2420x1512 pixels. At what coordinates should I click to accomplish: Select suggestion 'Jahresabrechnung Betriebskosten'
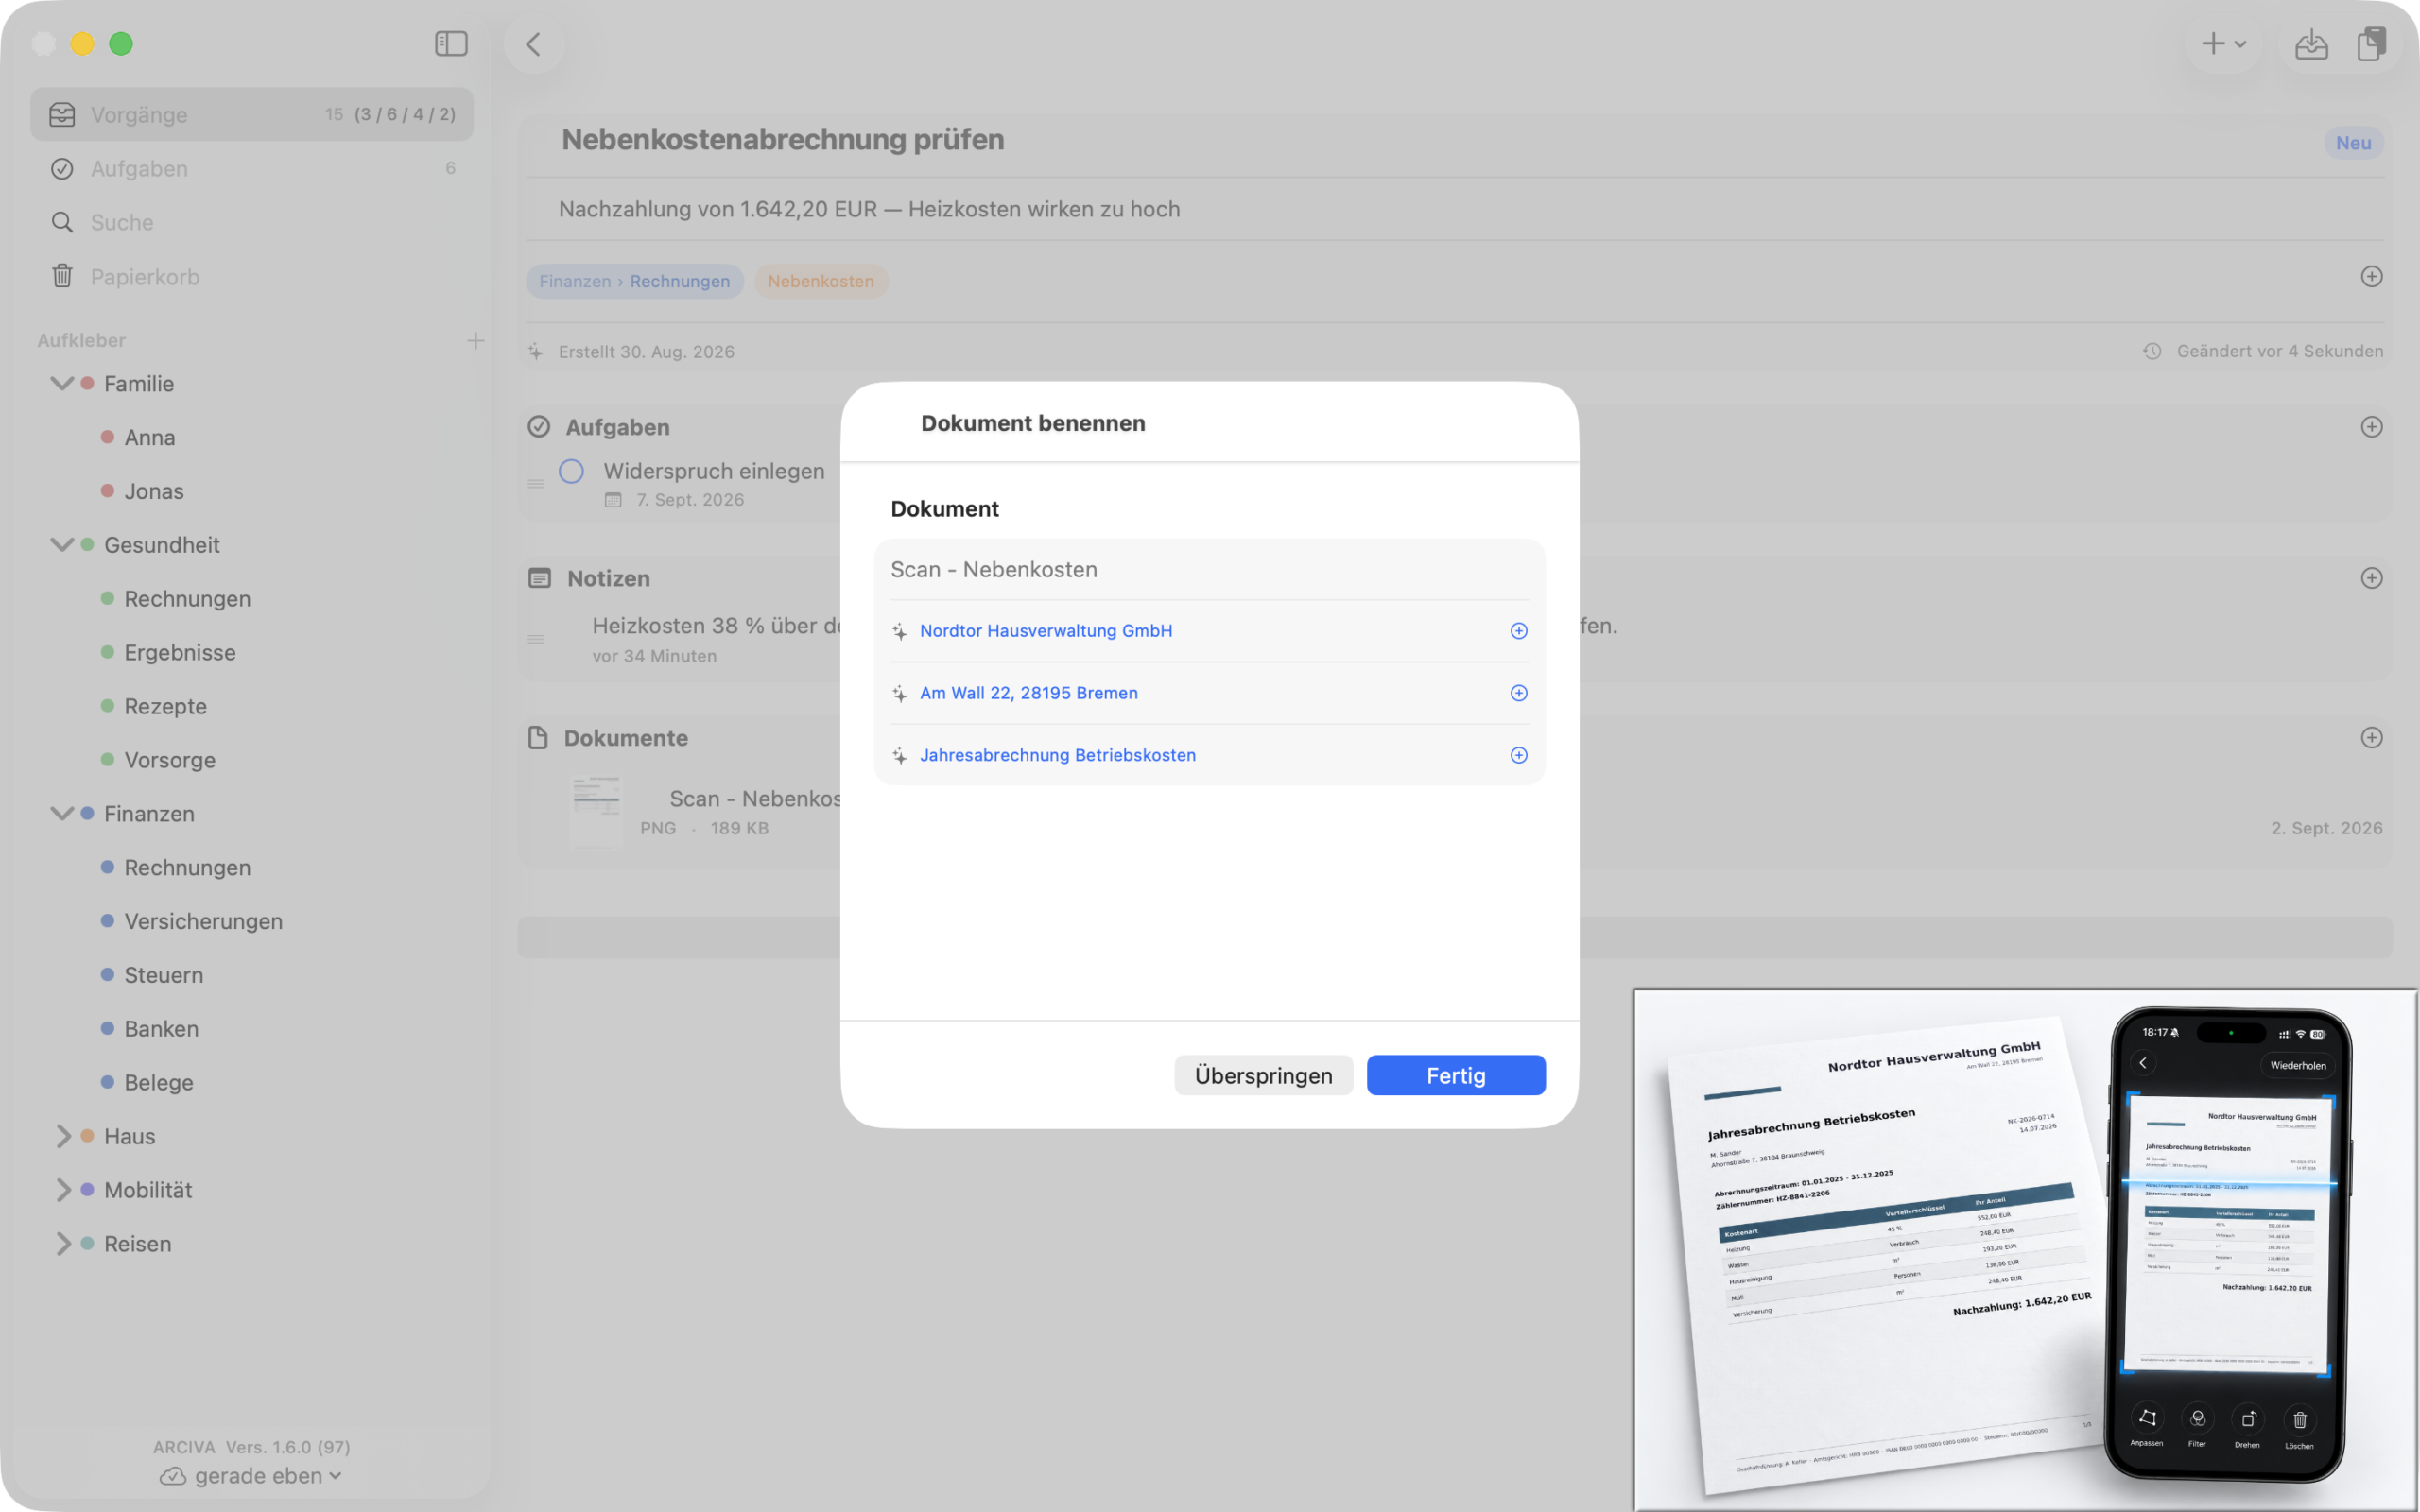tap(1058, 755)
